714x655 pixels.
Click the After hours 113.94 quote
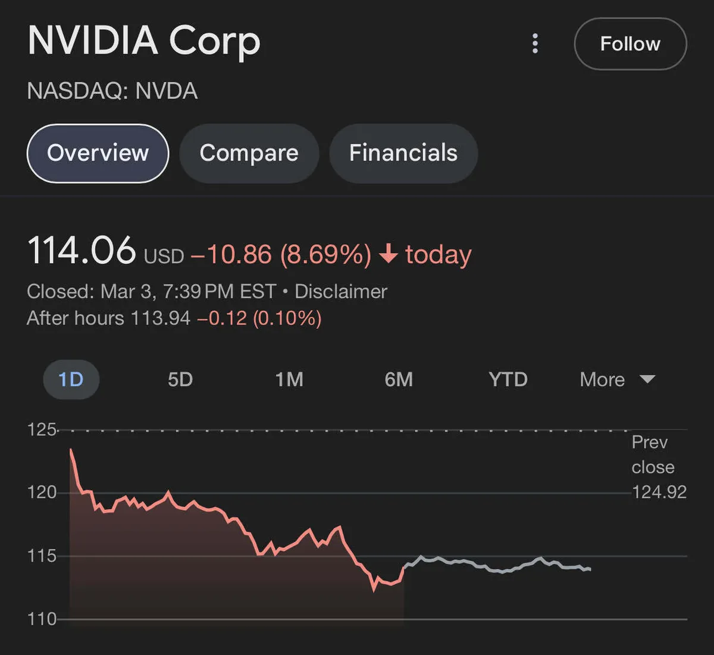(x=108, y=318)
